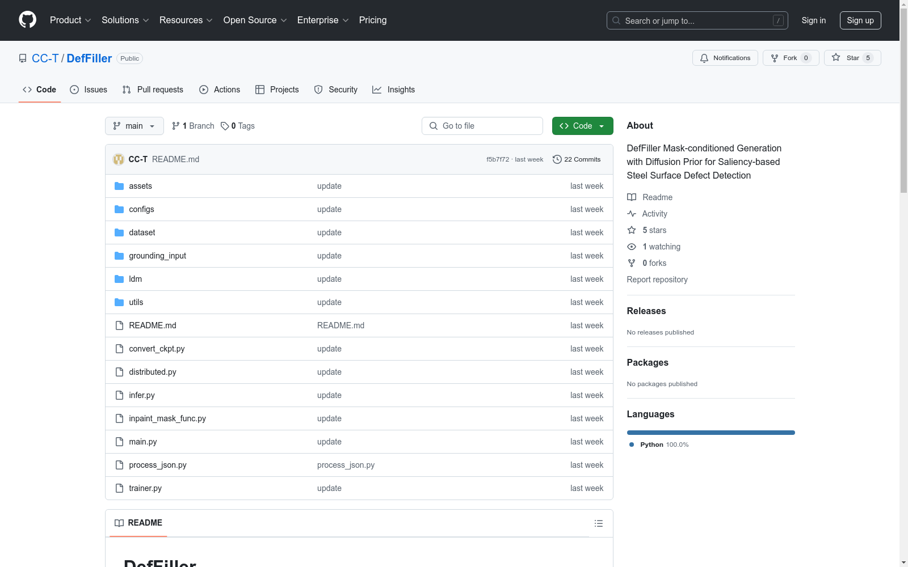The image size is (908, 567).
Task: Click the CC-T avatar in commit row
Action: [x=119, y=159]
